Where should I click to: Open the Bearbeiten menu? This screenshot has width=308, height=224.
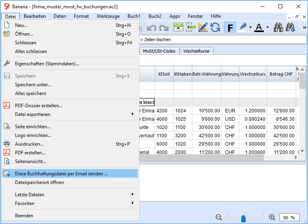35,16
